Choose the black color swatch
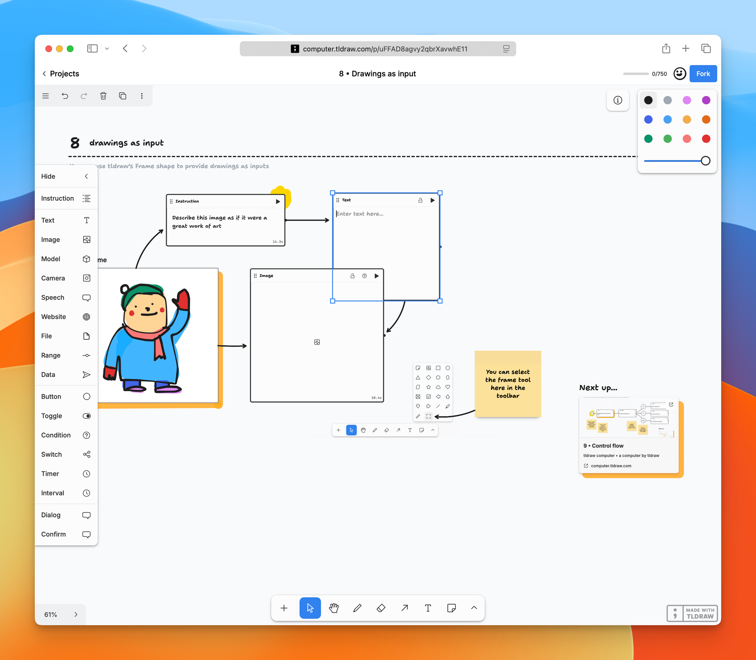Viewport: 756px width, 660px height. click(x=648, y=100)
